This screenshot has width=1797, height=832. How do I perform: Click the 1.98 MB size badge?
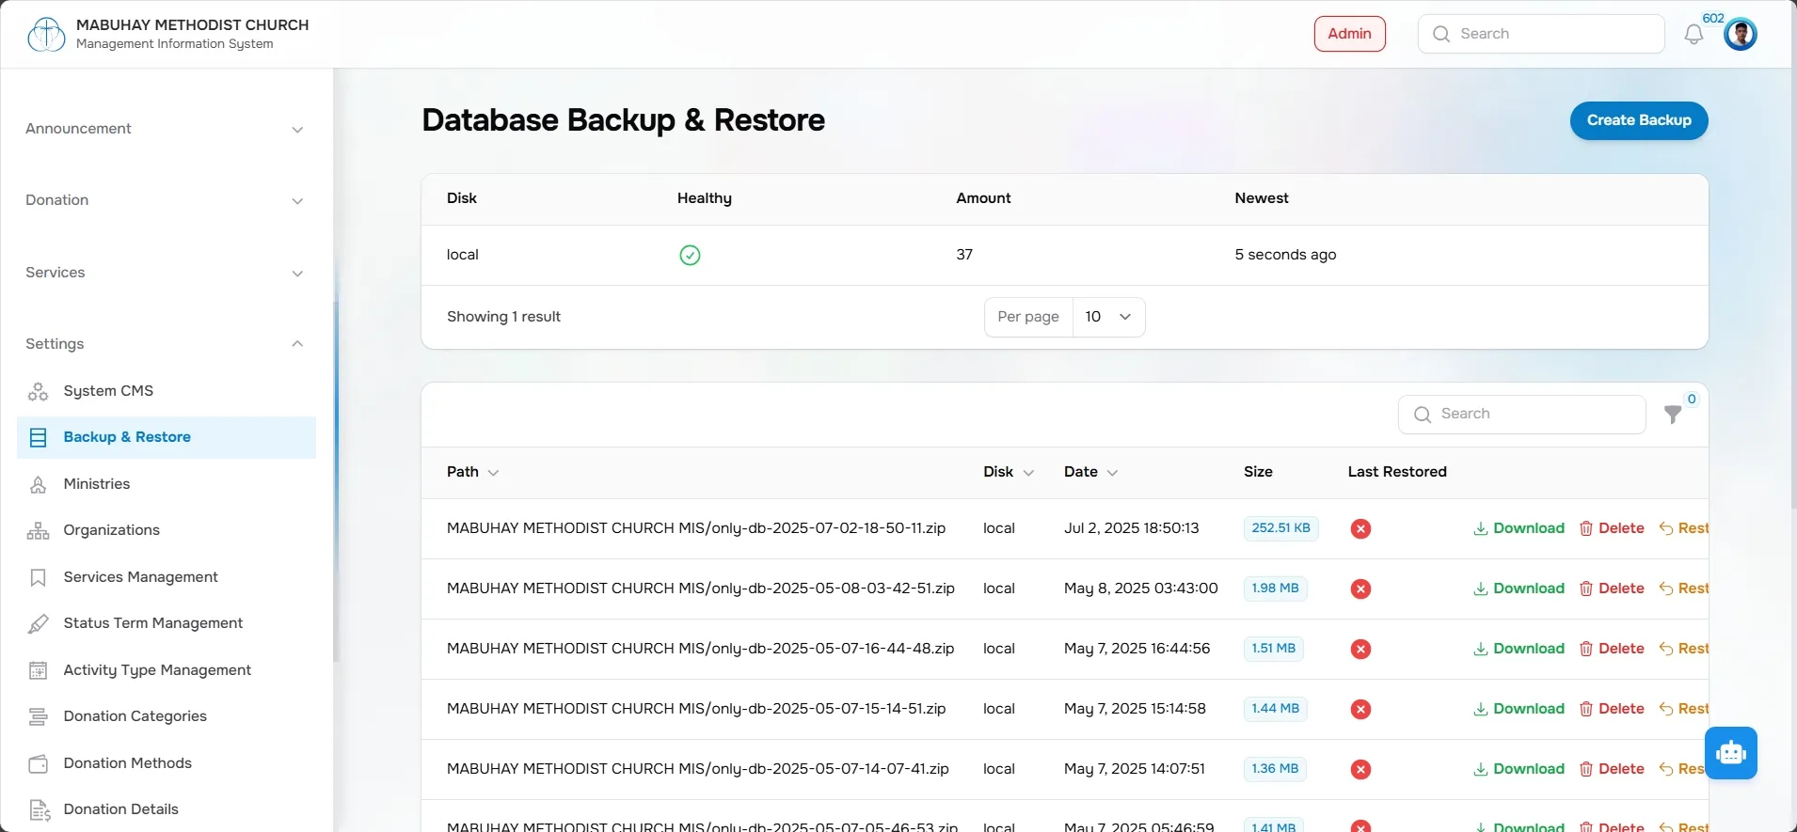(1275, 589)
